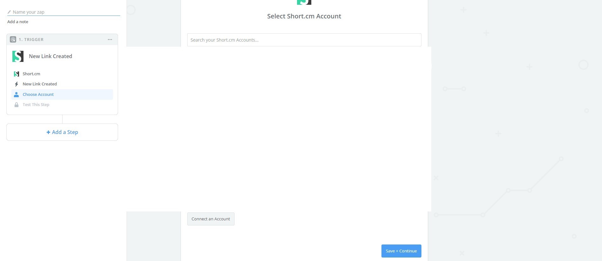Click the Add a note link
The image size is (602, 261).
point(18,22)
